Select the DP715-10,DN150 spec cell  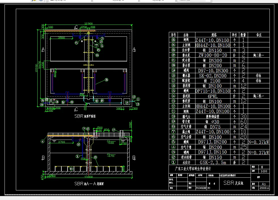click(213, 91)
